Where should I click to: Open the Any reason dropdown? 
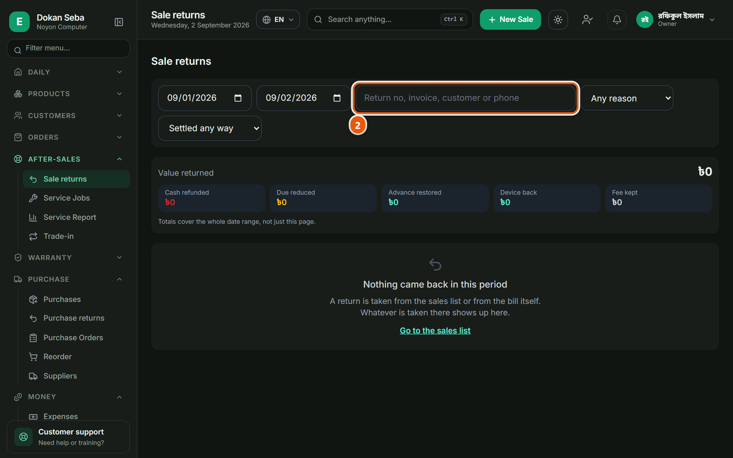tap(627, 98)
